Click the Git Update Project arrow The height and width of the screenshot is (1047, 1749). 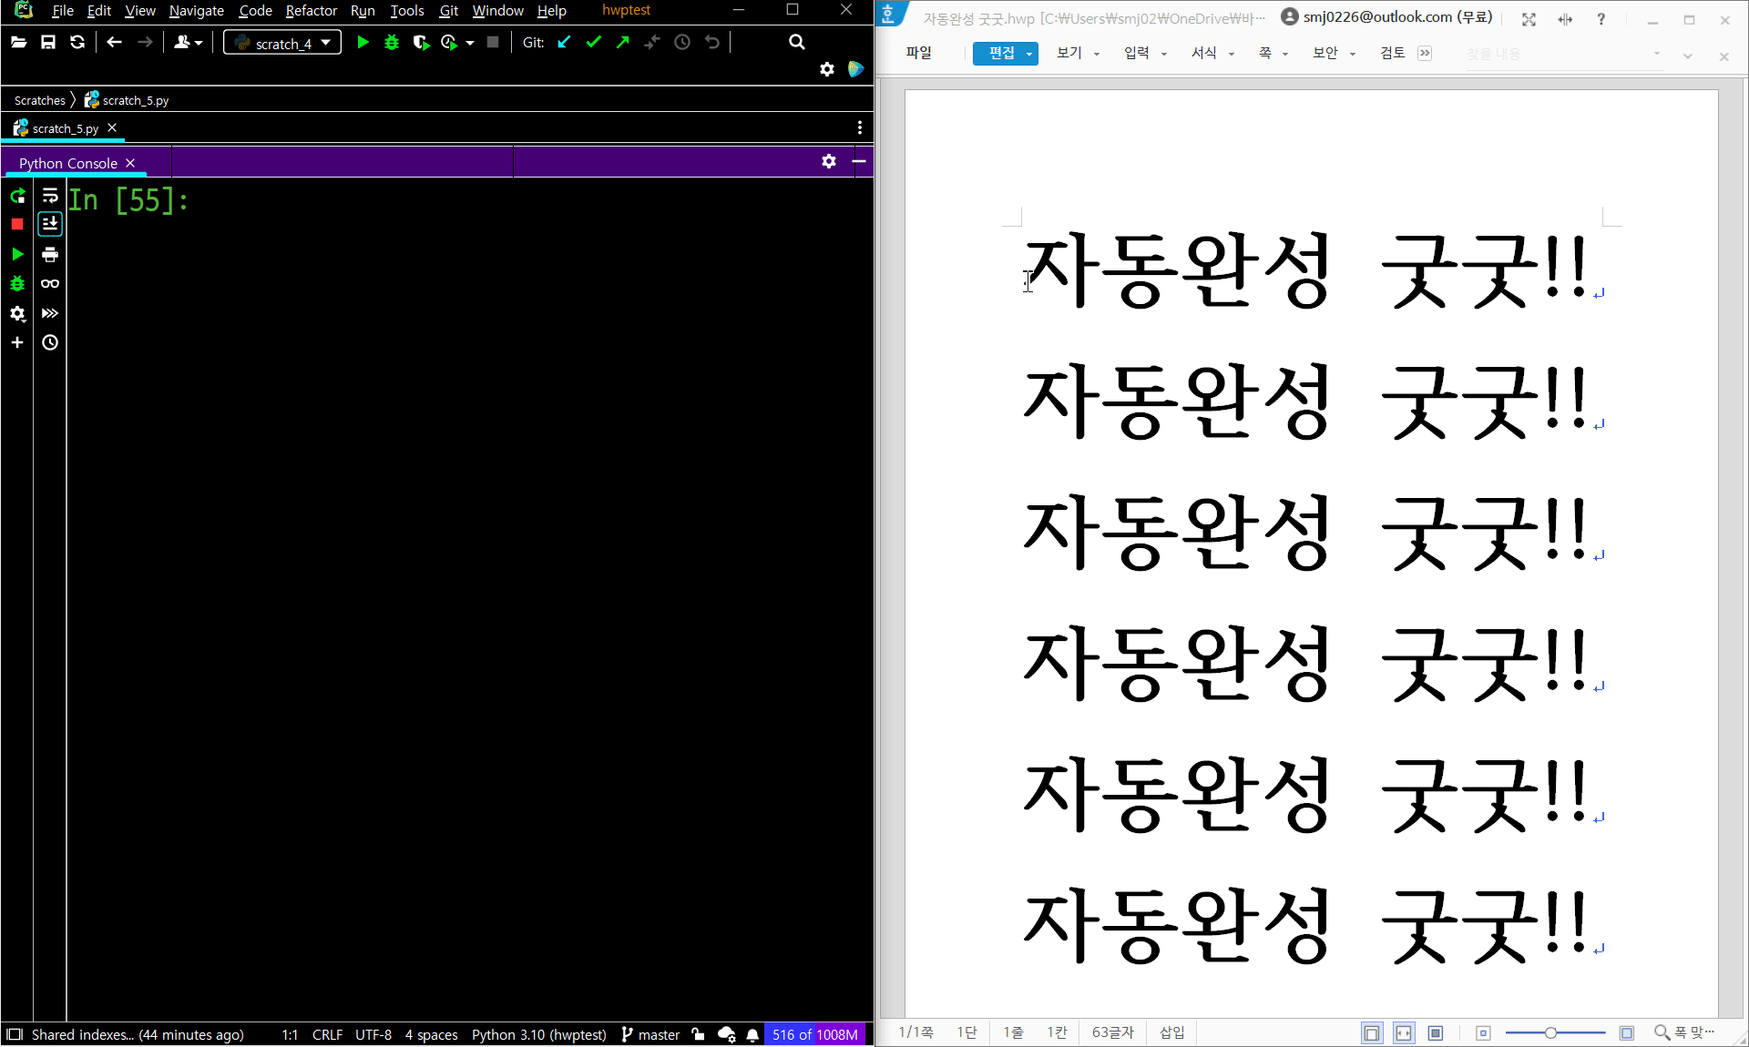(565, 42)
